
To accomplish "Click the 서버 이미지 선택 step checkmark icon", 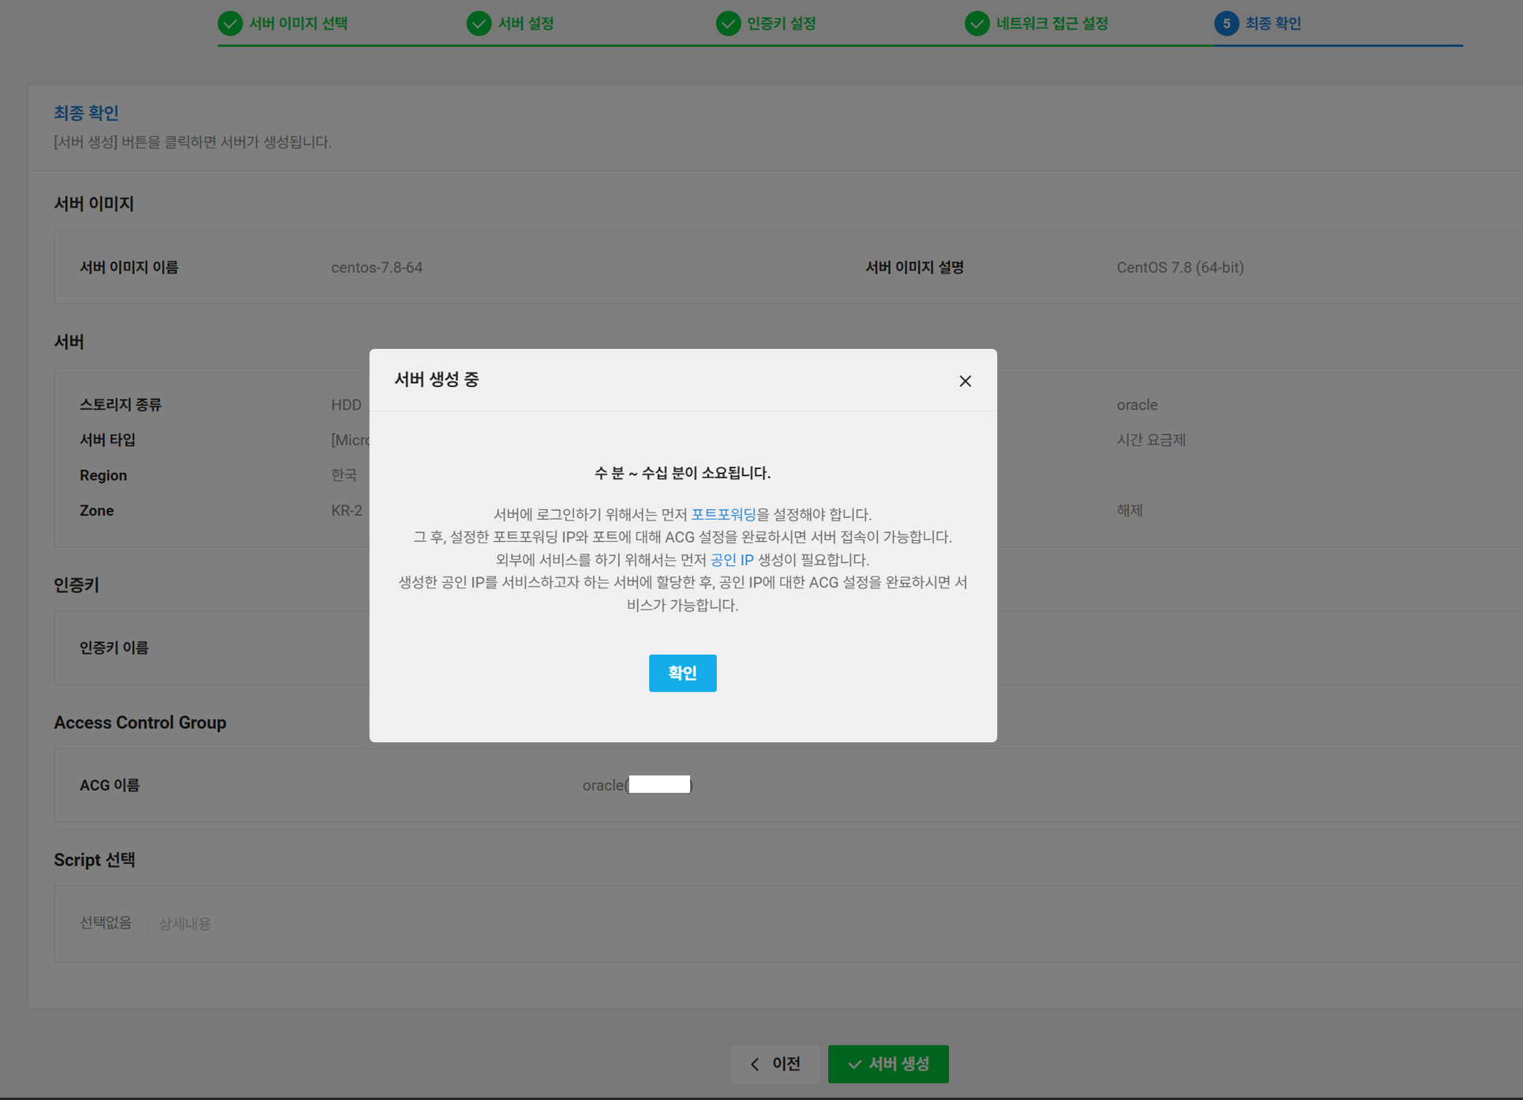I will pyautogui.click(x=230, y=24).
